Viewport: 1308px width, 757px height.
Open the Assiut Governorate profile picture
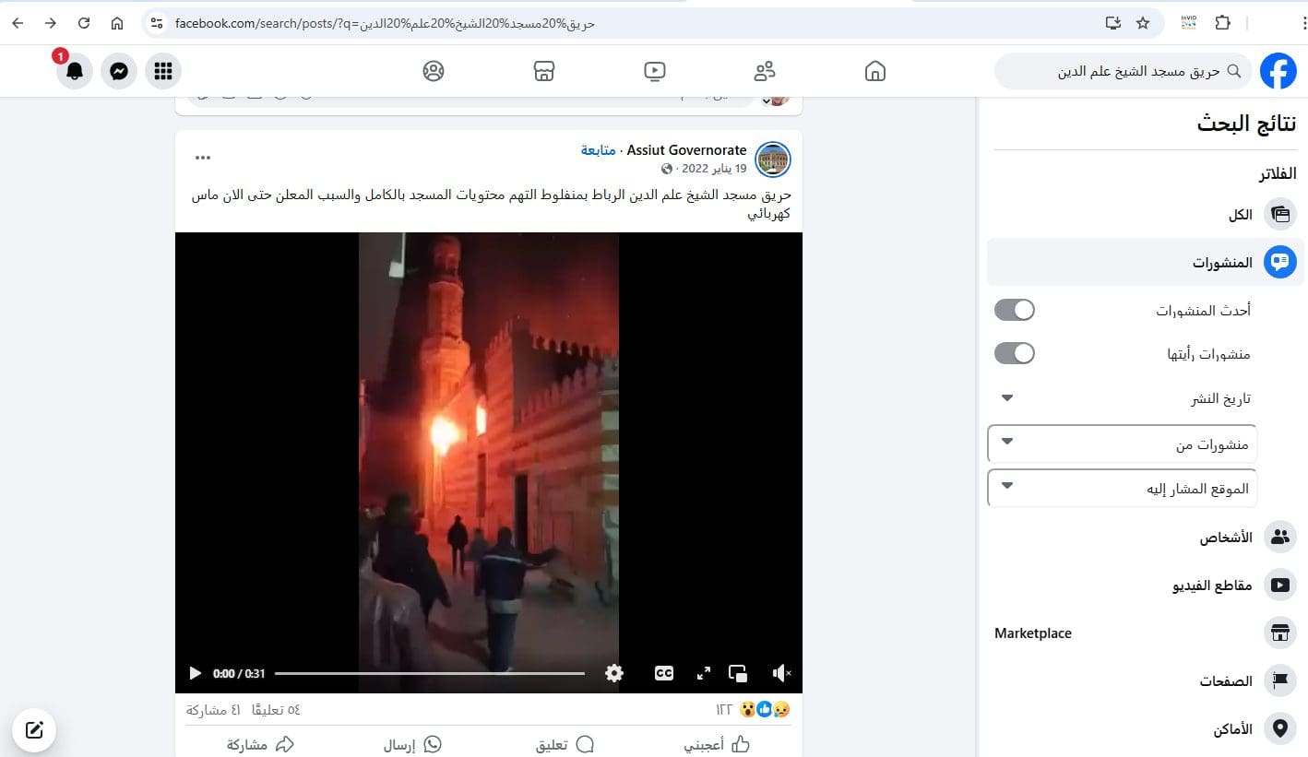coord(773,160)
